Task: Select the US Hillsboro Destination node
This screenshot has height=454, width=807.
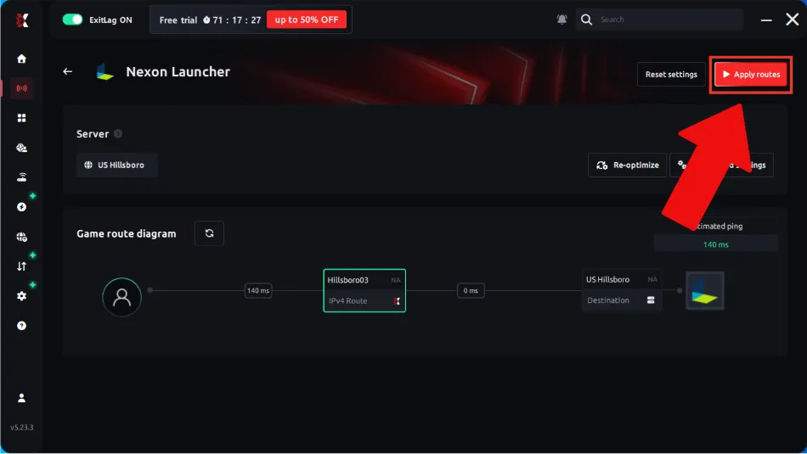Action: click(622, 290)
